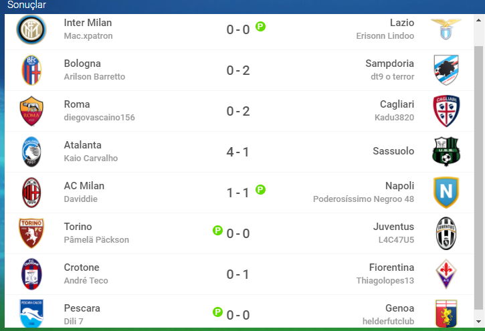Screen dimensions: 485x331
Task: Select the Napoli blue N crest
Action: pyautogui.click(x=446, y=192)
